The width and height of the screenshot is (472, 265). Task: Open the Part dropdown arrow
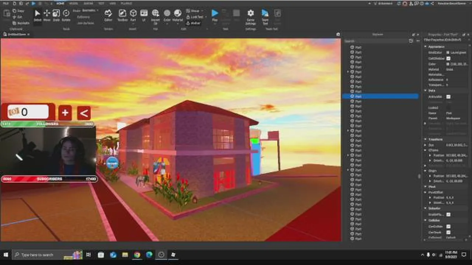tap(133, 24)
